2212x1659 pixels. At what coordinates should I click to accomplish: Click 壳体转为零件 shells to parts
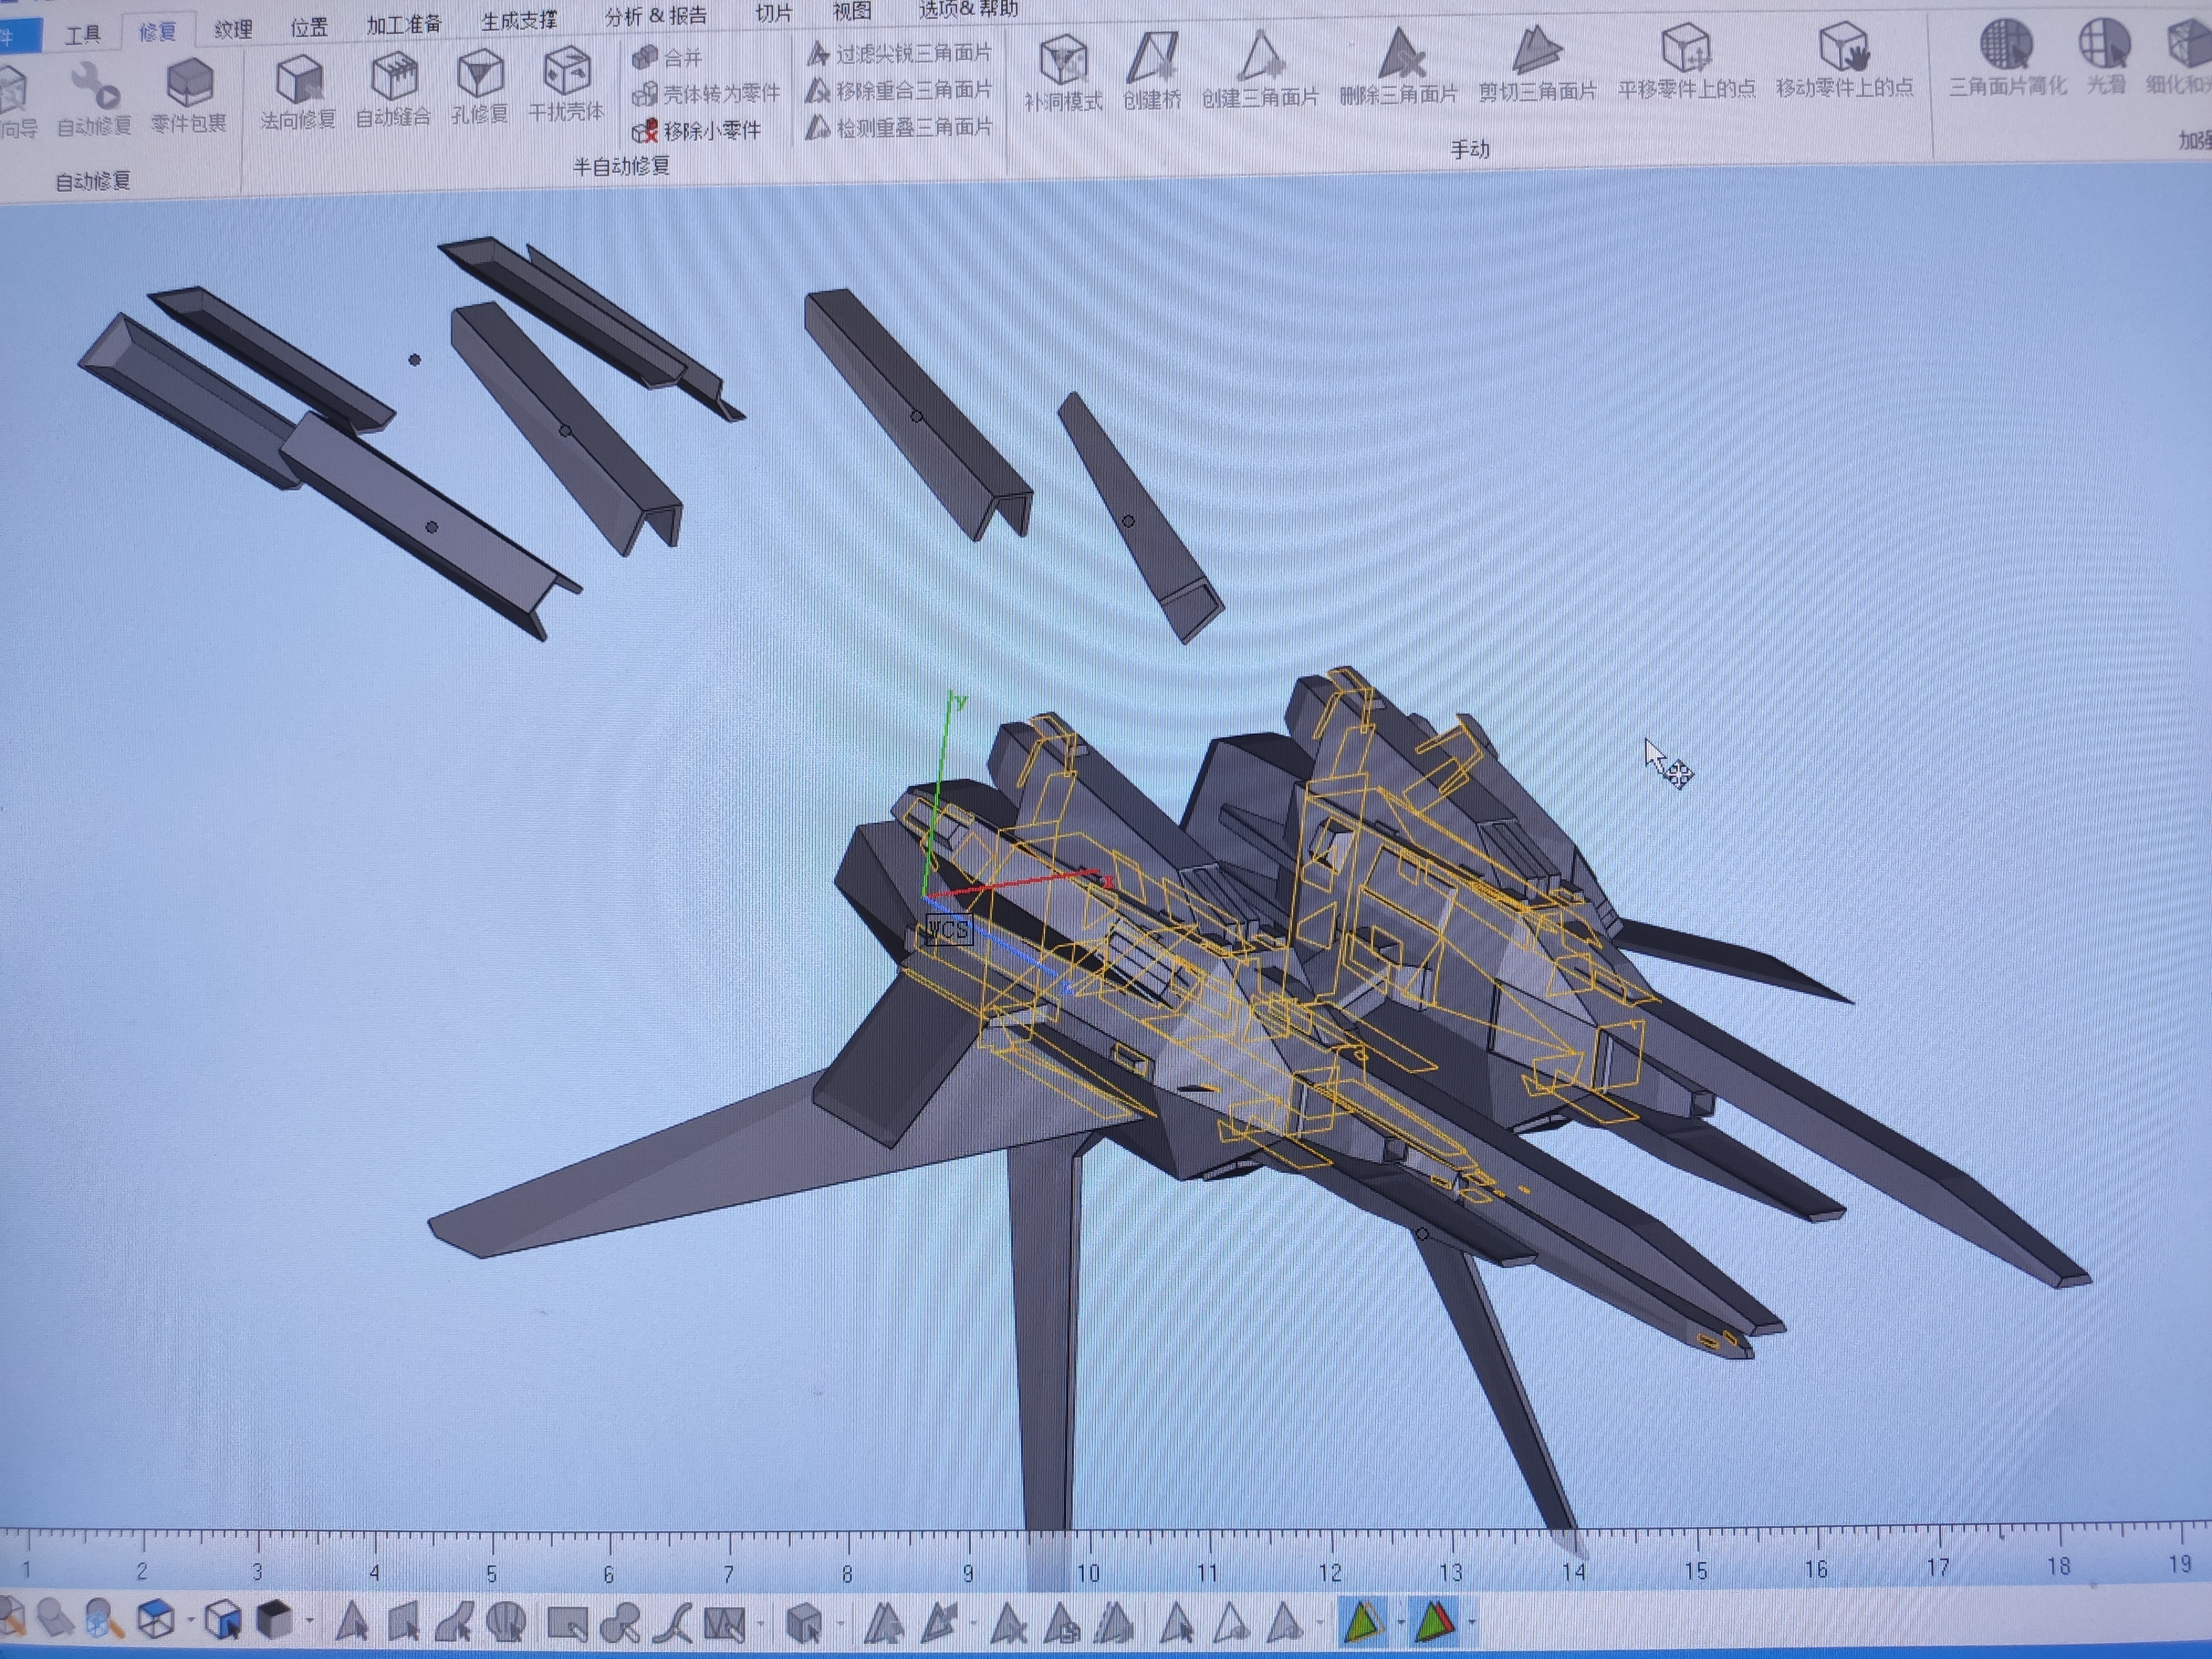(x=706, y=94)
